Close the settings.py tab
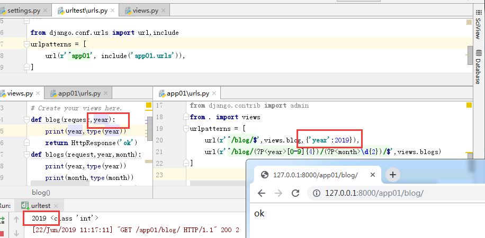 pos(45,11)
